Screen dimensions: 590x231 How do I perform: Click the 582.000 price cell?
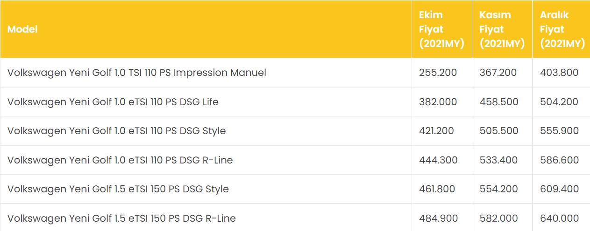498,218
